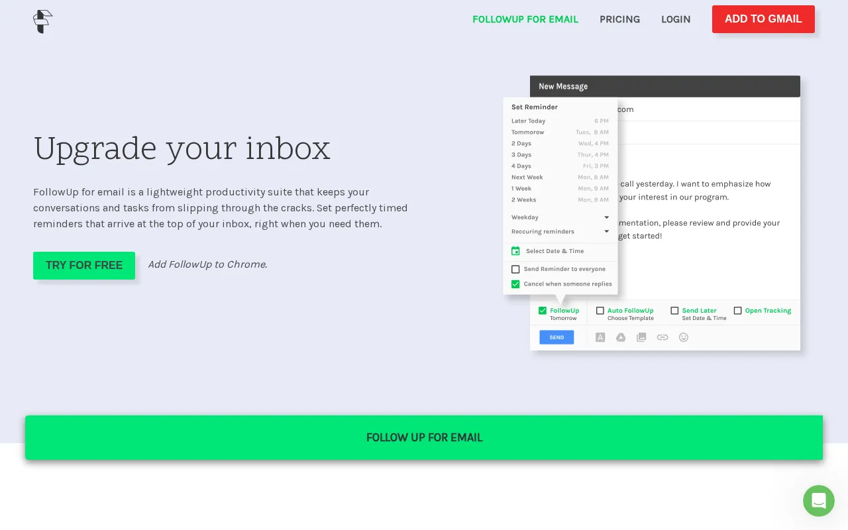Toggle the FollowUp checkbox

tap(543, 310)
